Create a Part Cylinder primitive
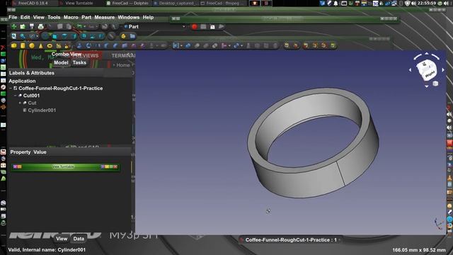Screen dimensions: 453x255 23,45
